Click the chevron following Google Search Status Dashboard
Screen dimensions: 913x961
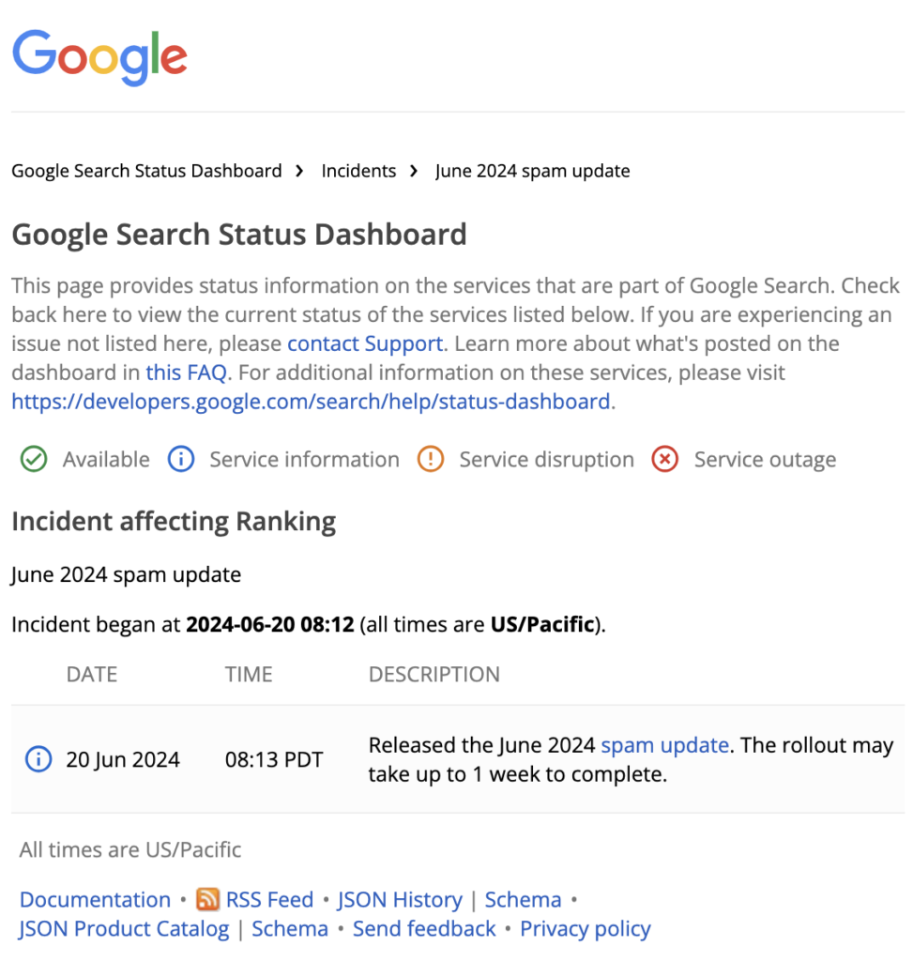298,171
